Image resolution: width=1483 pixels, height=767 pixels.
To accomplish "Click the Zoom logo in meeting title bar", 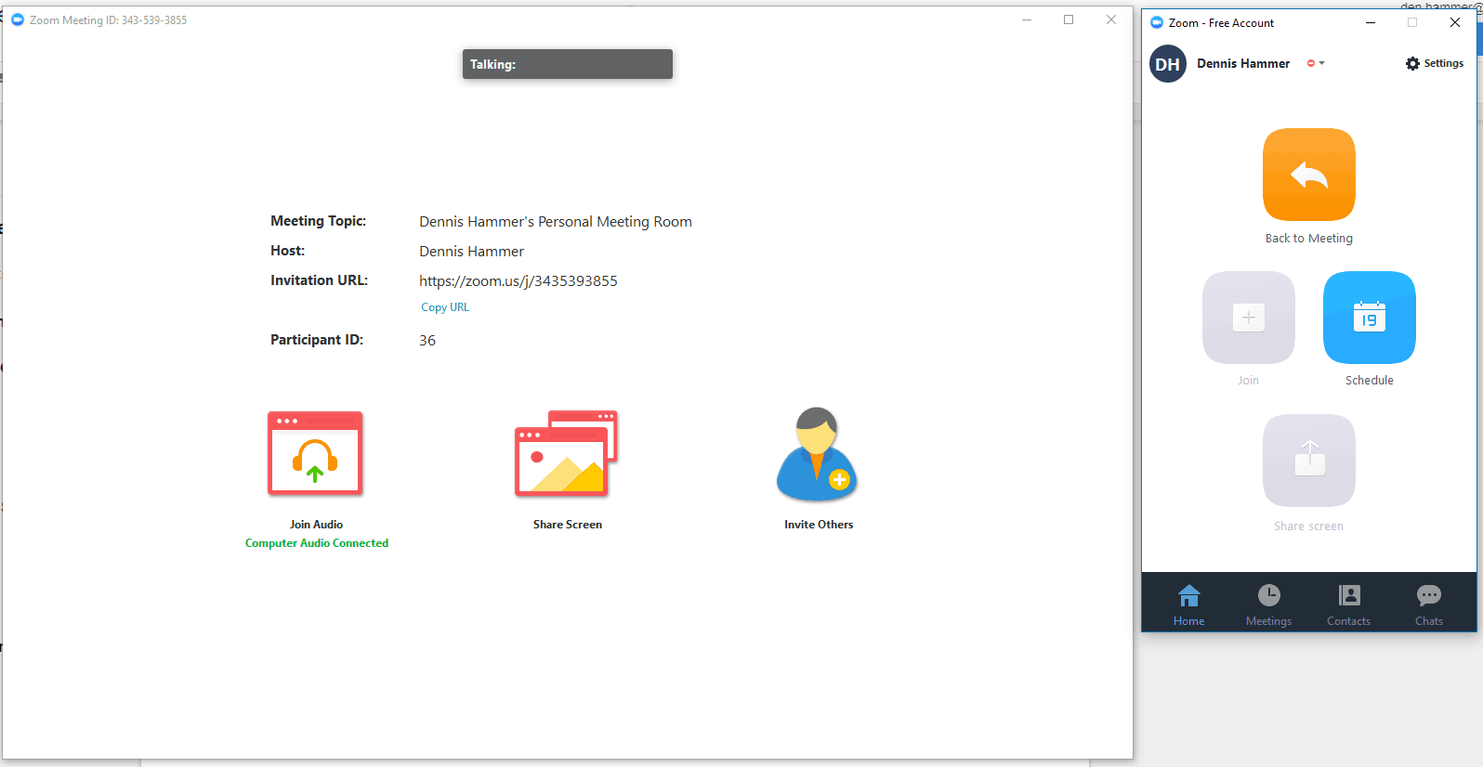I will tap(17, 19).
